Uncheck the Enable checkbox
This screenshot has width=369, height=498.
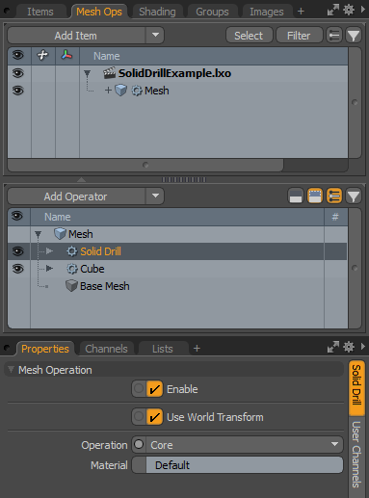[x=154, y=389]
